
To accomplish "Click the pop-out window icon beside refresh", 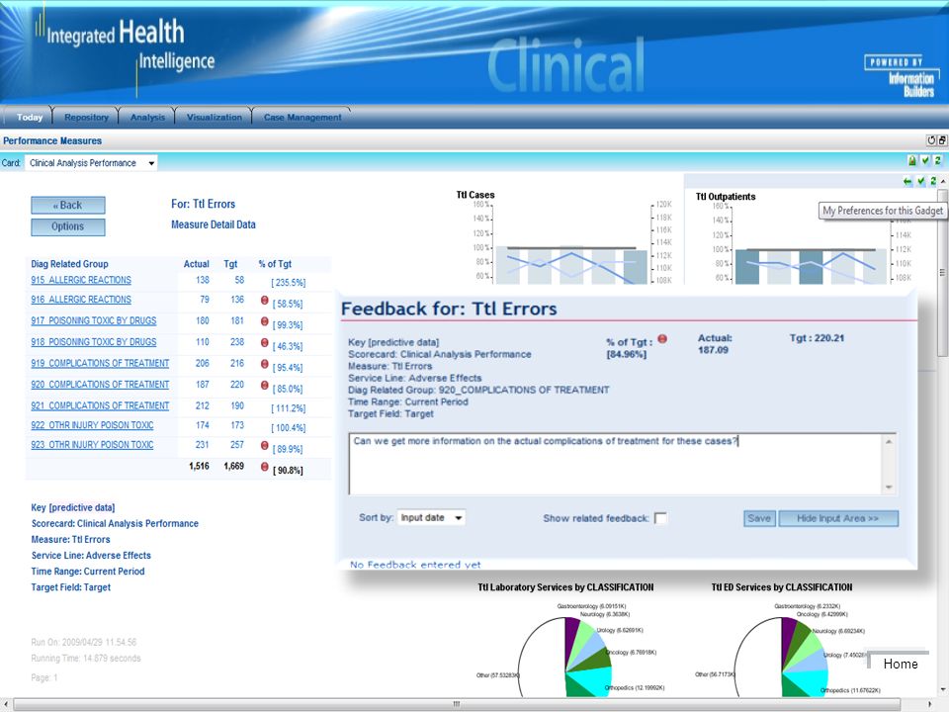I will click(942, 140).
